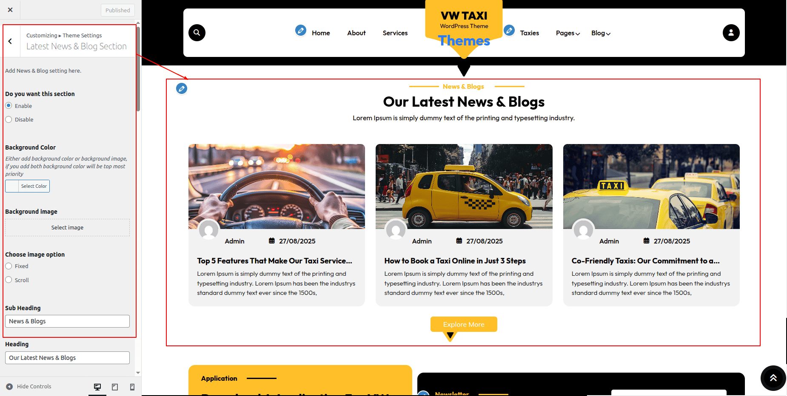Open Services menu item
Image resolution: width=787 pixels, height=396 pixels.
[x=395, y=33]
